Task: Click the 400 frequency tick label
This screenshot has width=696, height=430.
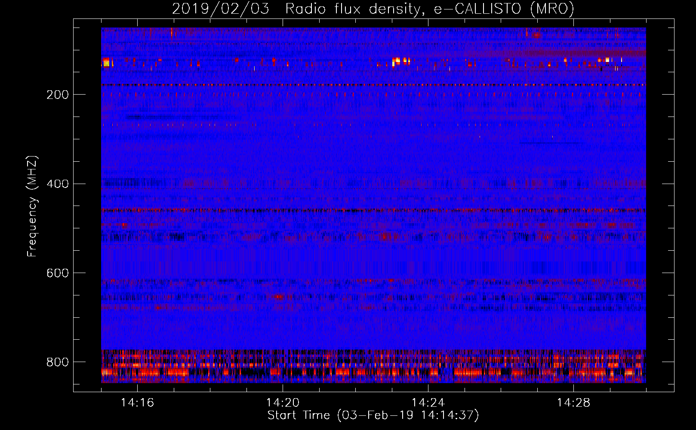Action: pyautogui.click(x=58, y=184)
